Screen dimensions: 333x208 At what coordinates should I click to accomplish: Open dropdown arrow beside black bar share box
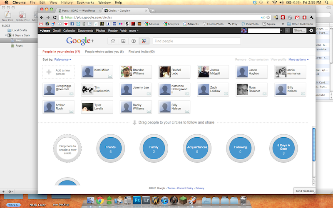pos(281,31)
